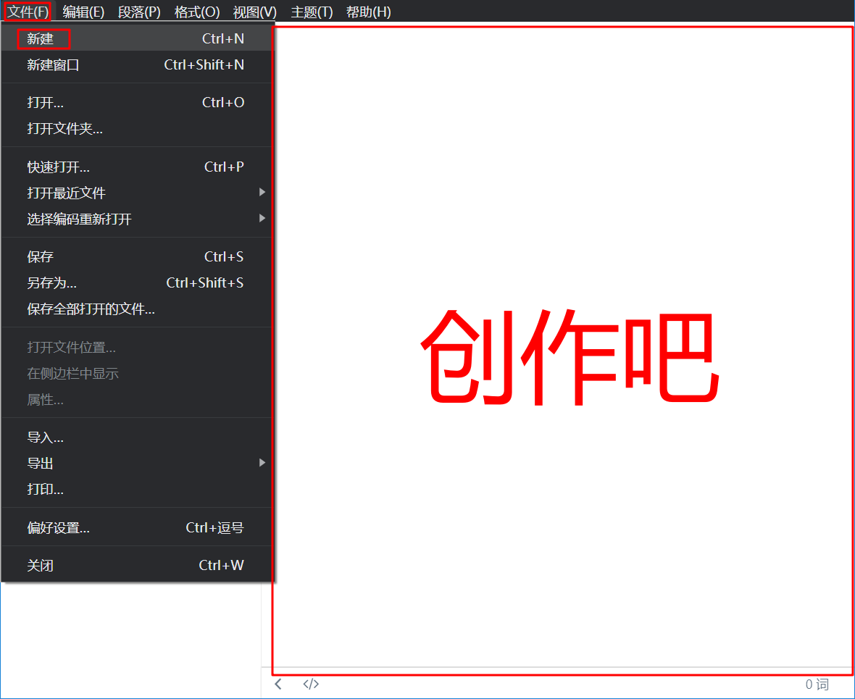Open the 编辑(E) menu
Image resolution: width=855 pixels, height=699 pixels.
[83, 12]
